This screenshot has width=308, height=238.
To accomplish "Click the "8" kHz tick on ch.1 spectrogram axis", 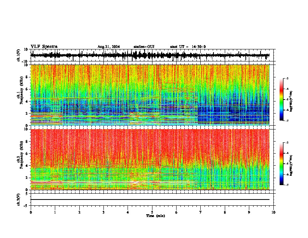I will [x=27, y=77].
